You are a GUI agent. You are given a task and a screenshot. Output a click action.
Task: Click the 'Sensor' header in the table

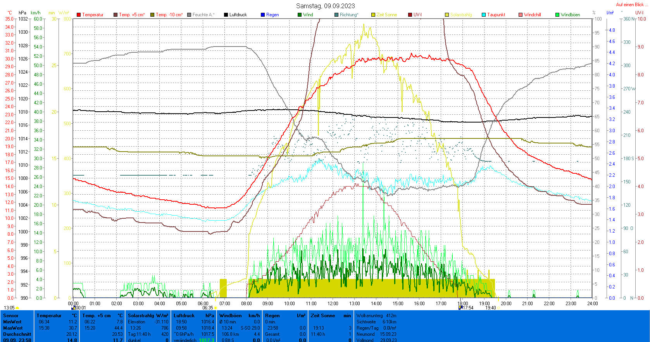click(11, 316)
